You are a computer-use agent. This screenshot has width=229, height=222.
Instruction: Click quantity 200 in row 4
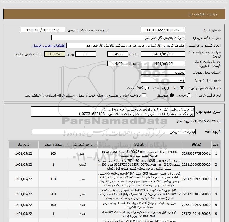[53, 194]
